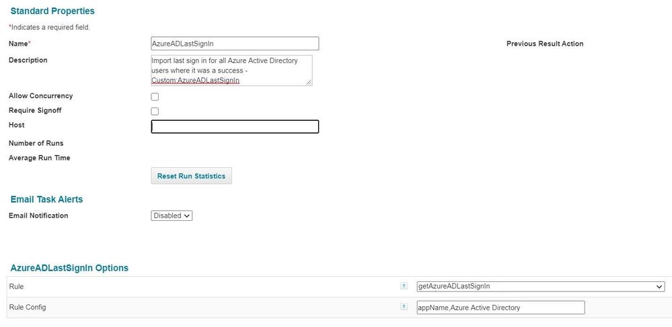The width and height of the screenshot is (672, 327).
Task: Click the Description box resize handle
Action: coord(309,82)
